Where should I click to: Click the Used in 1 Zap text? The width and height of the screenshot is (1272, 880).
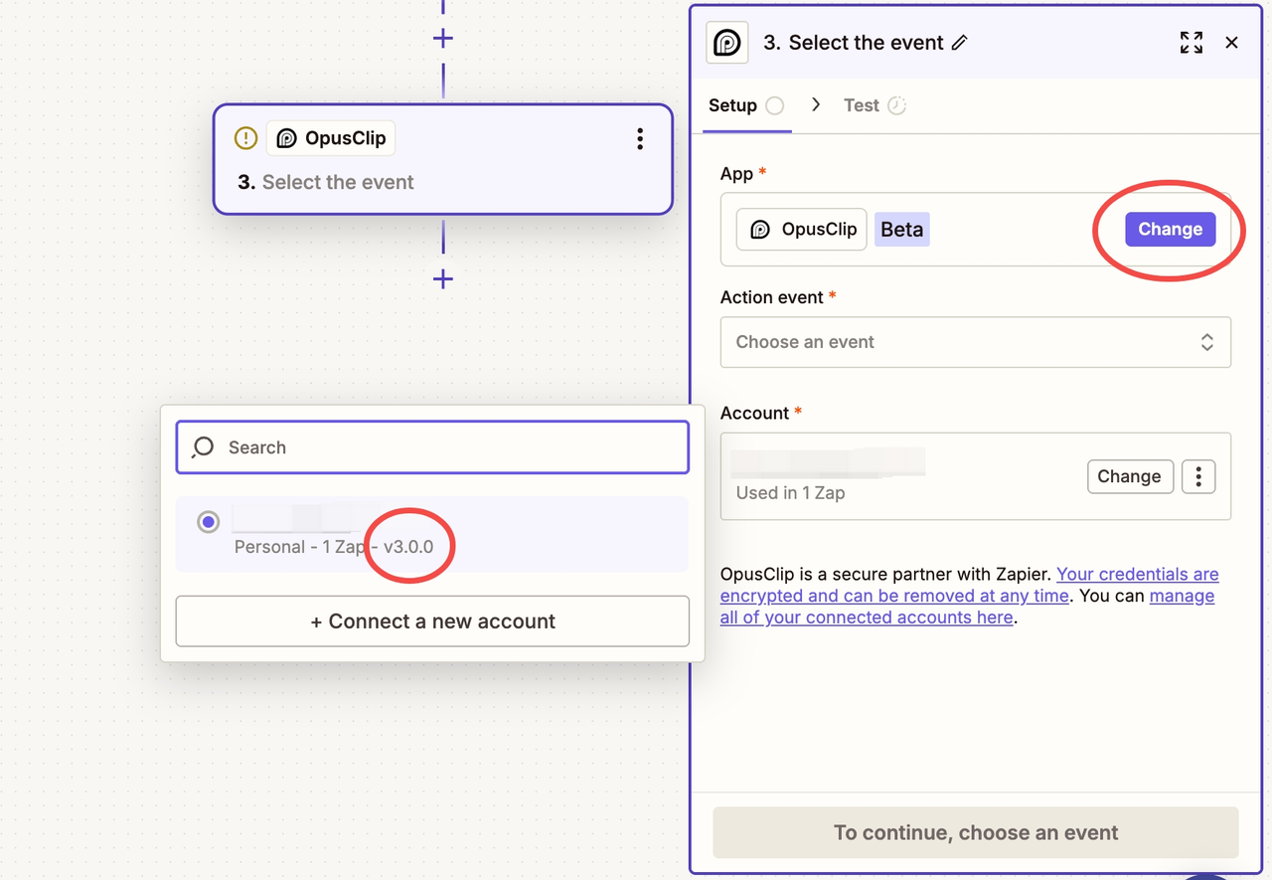coord(790,492)
